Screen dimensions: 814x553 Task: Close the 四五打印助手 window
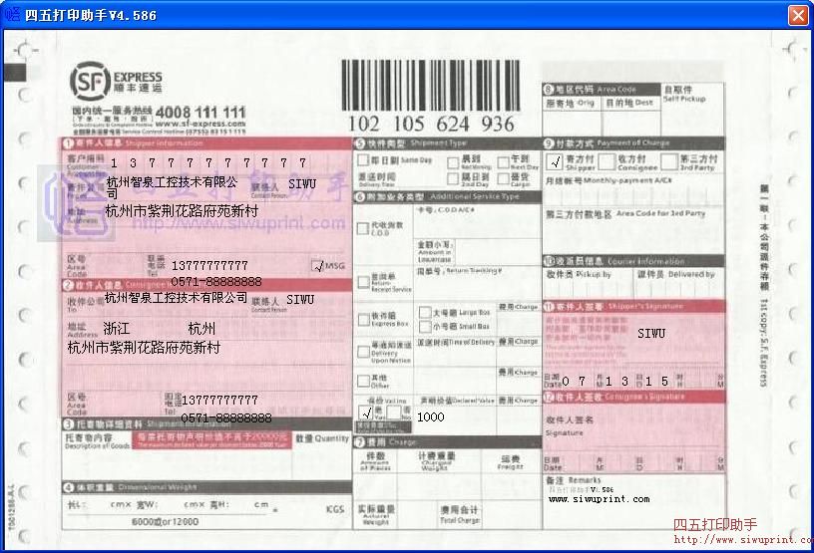pyautogui.click(x=798, y=15)
